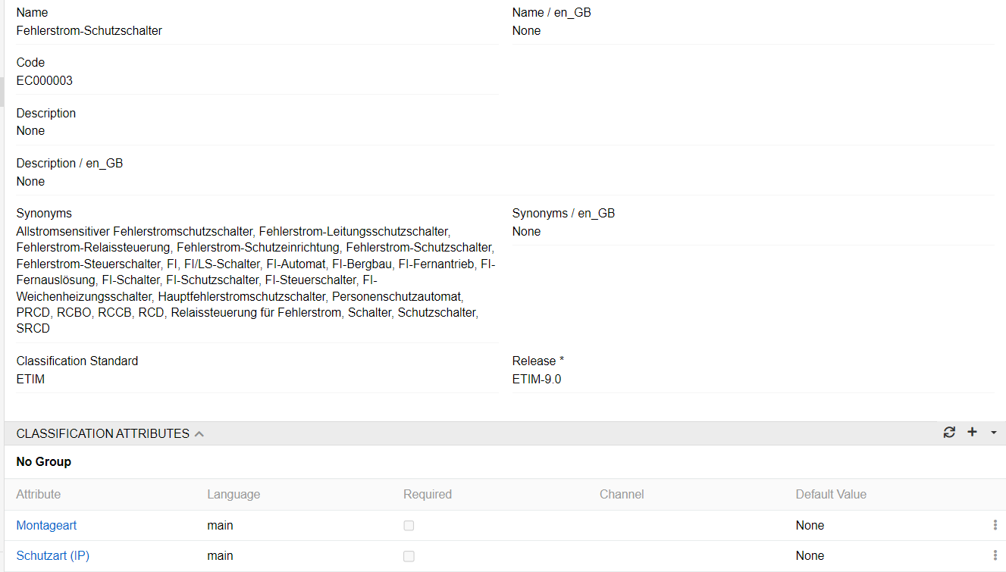This screenshot has height=572, width=1006.
Task: Click the Language column header
Action: click(x=233, y=494)
